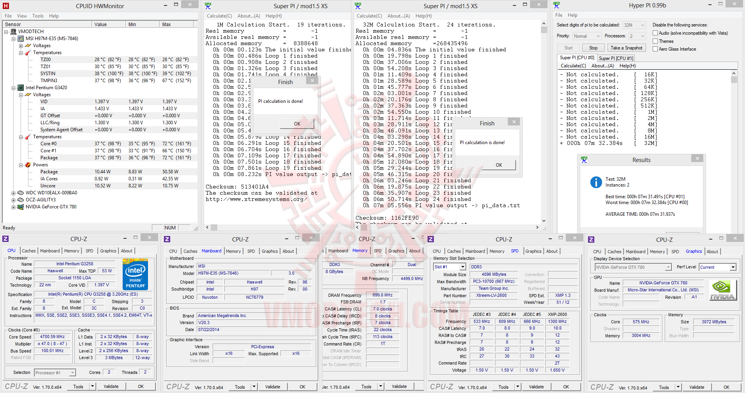
Task: Expand the WDC WD10EALX-009BA0 node
Action: [14, 193]
